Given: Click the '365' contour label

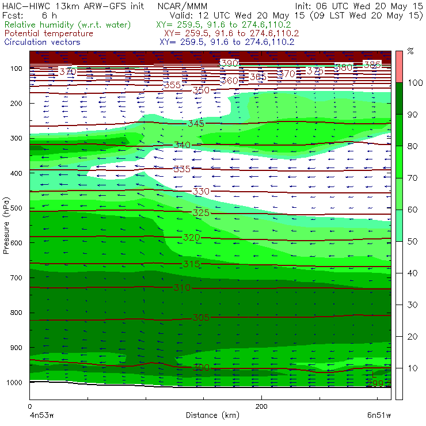Looking at the screenshot, I should tap(258, 77).
